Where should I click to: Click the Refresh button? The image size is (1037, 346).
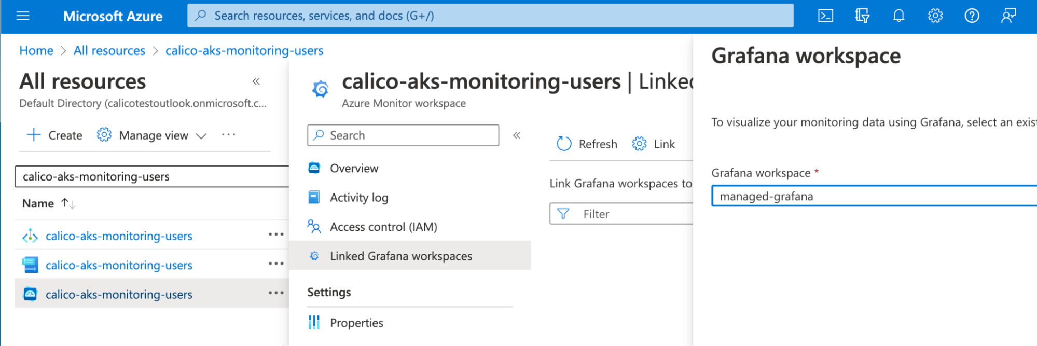587,144
